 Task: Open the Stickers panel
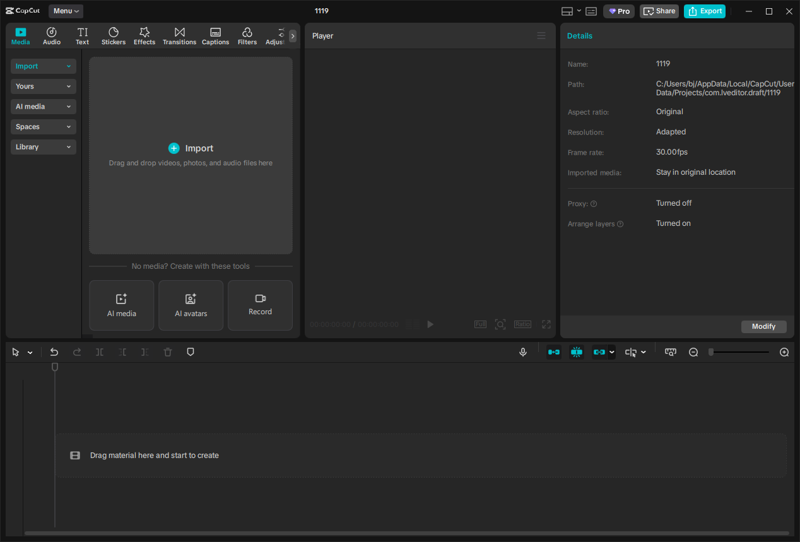[113, 35]
